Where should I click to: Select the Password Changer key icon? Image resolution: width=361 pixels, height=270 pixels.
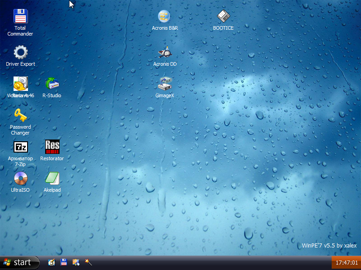[20, 115]
